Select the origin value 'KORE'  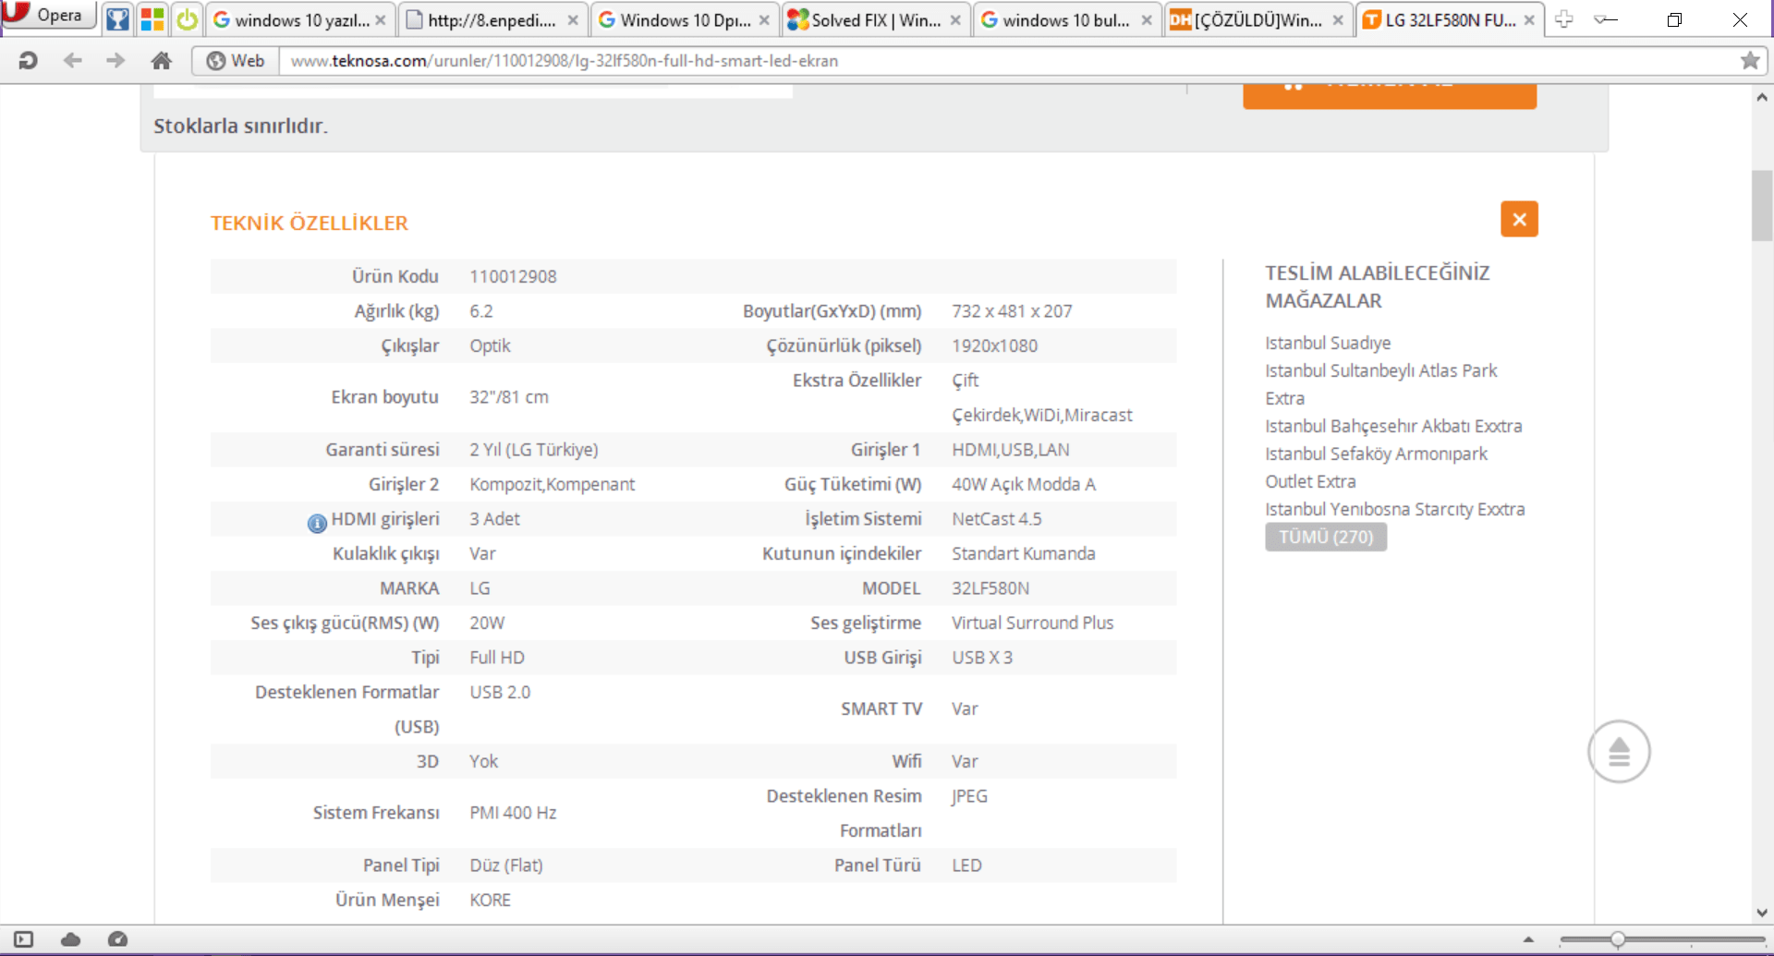pos(490,900)
